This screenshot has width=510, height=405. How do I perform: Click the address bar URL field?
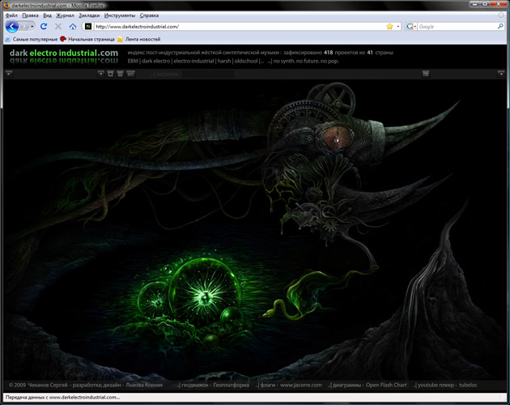point(239,27)
